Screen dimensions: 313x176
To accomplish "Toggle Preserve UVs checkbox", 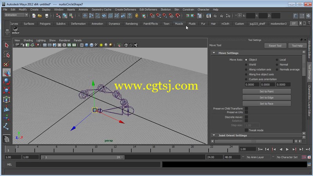I will pyautogui.click(x=246, y=112).
